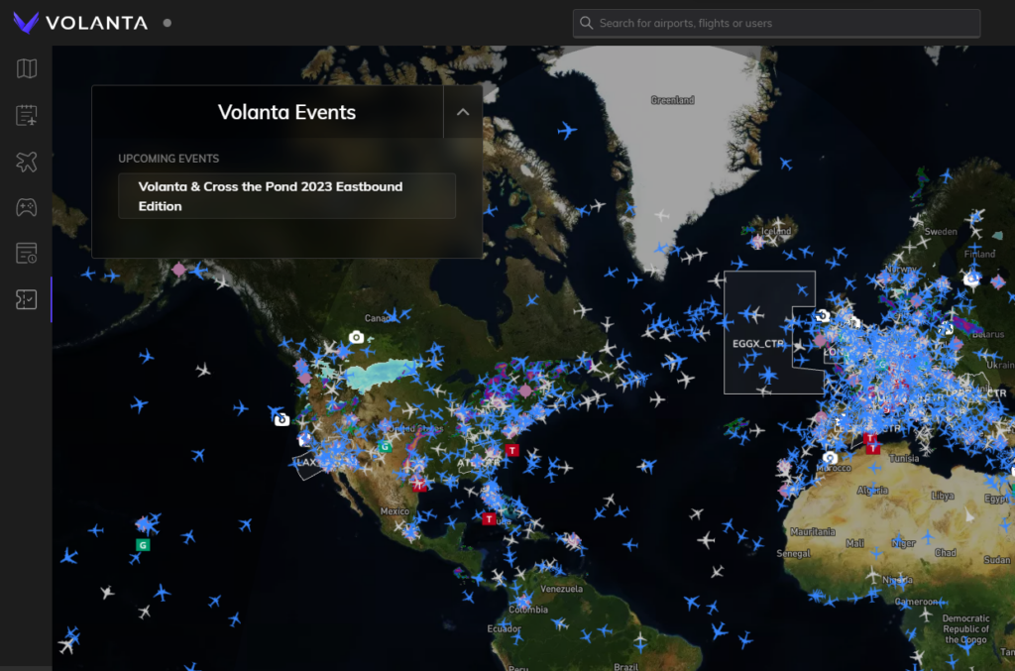Select the LAX sector label
1015x671 pixels.
point(307,462)
